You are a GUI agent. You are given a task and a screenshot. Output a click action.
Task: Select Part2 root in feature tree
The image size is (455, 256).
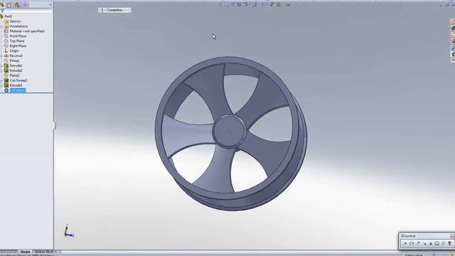coord(8,16)
